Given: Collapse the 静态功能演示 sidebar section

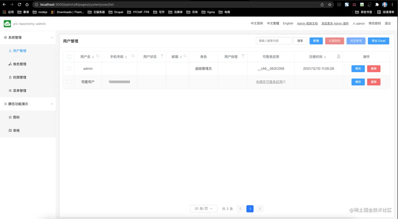Looking at the screenshot, I should click(x=52, y=104).
